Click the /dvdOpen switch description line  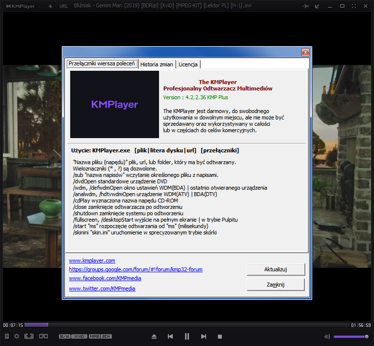tap(120, 181)
